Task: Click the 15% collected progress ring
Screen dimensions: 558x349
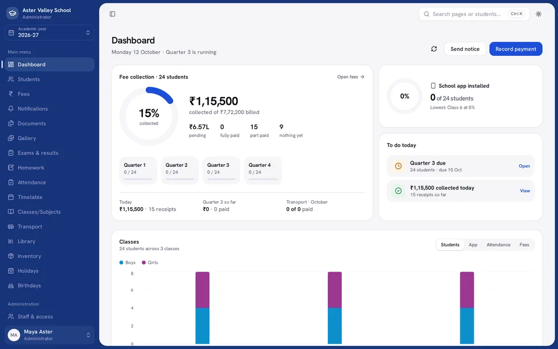Action: [149, 116]
